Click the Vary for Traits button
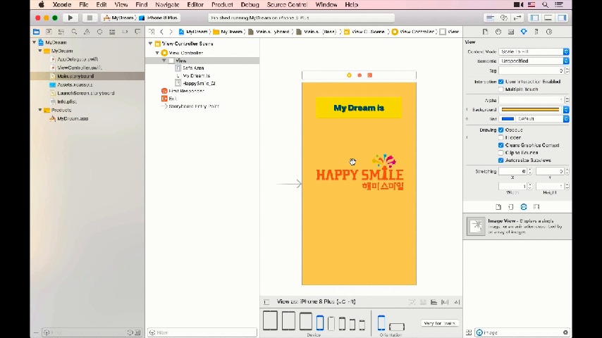Viewport: 602px width, 338px height. [x=440, y=323]
